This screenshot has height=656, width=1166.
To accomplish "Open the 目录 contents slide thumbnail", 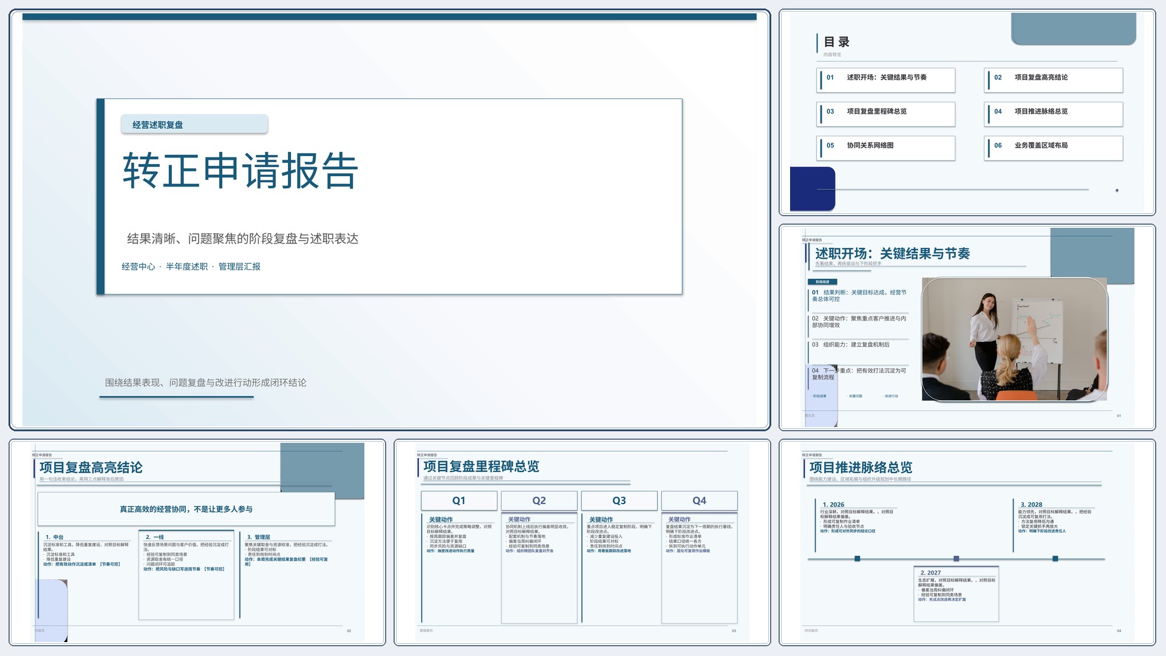I will (967, 112).
